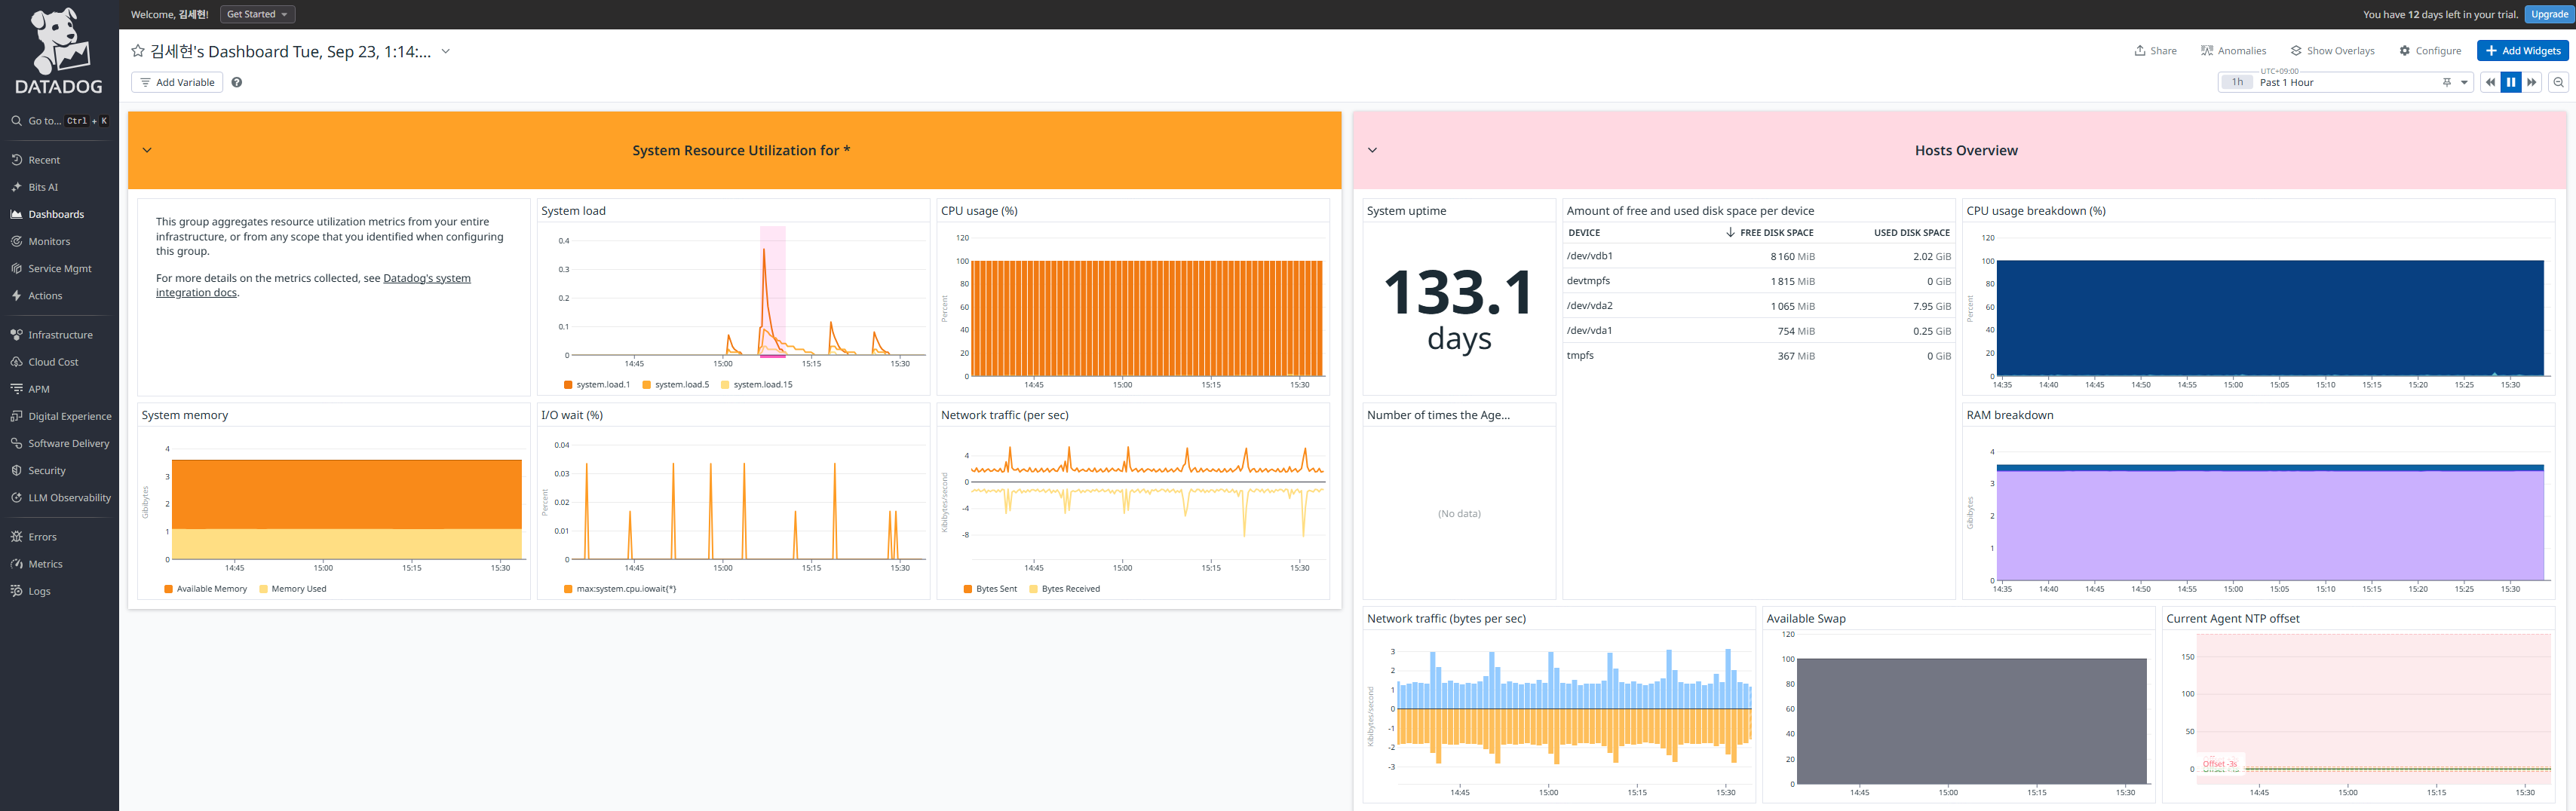Star the dashboard as a favorite

138,51
